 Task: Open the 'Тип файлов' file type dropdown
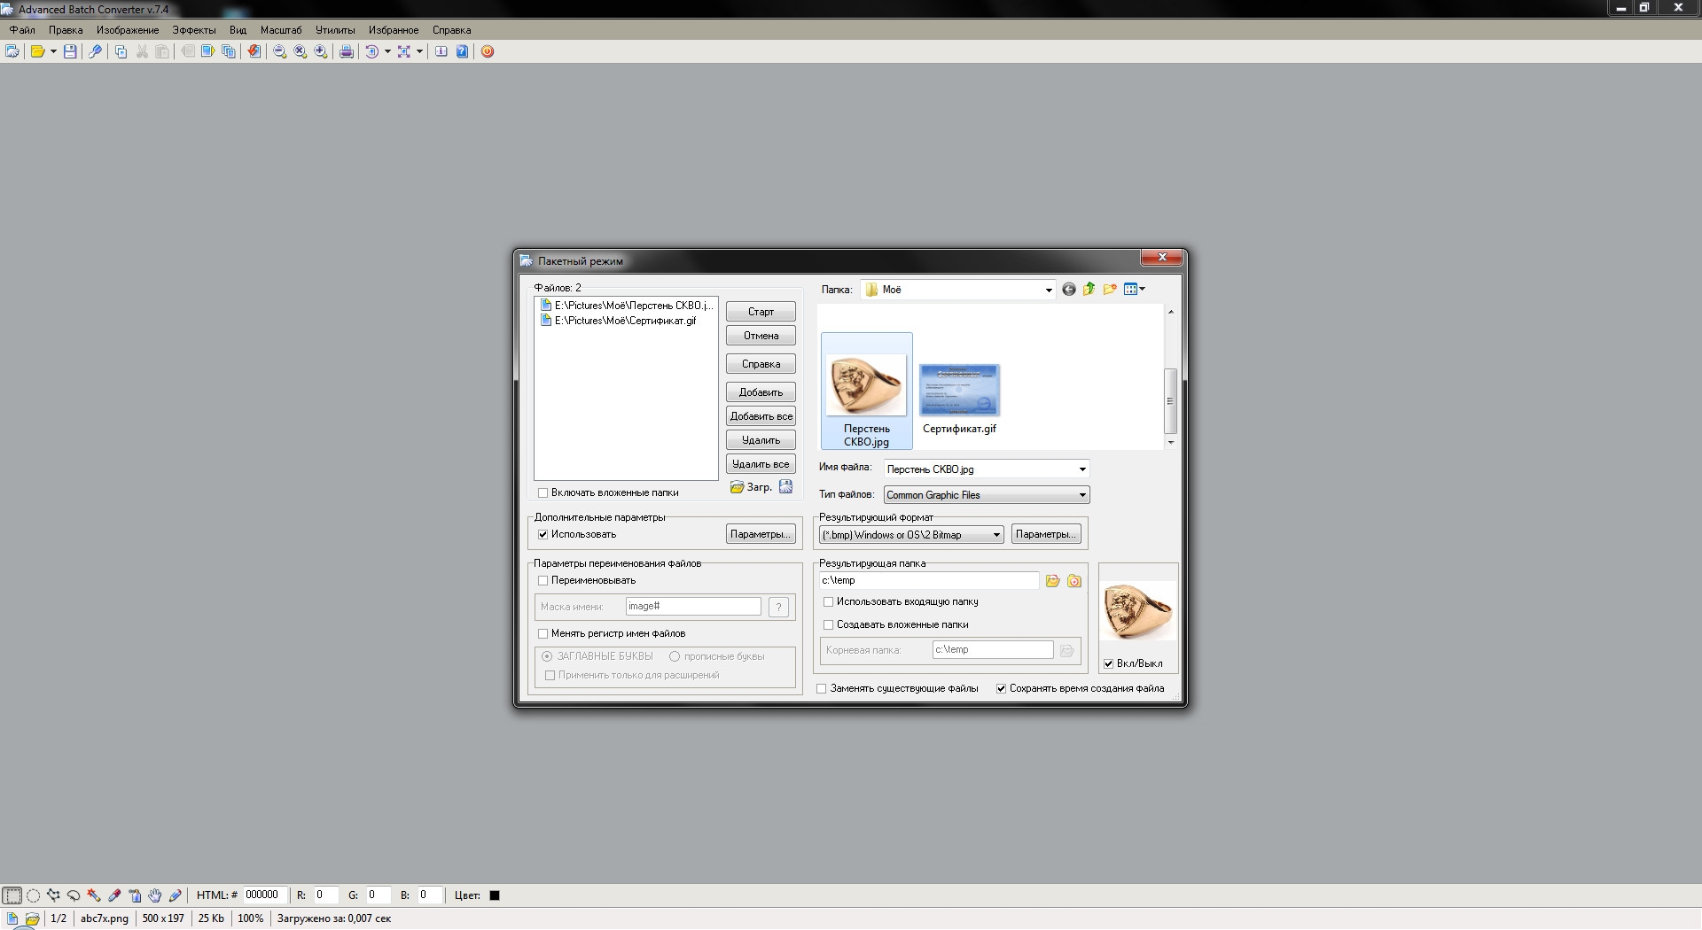1081,495
